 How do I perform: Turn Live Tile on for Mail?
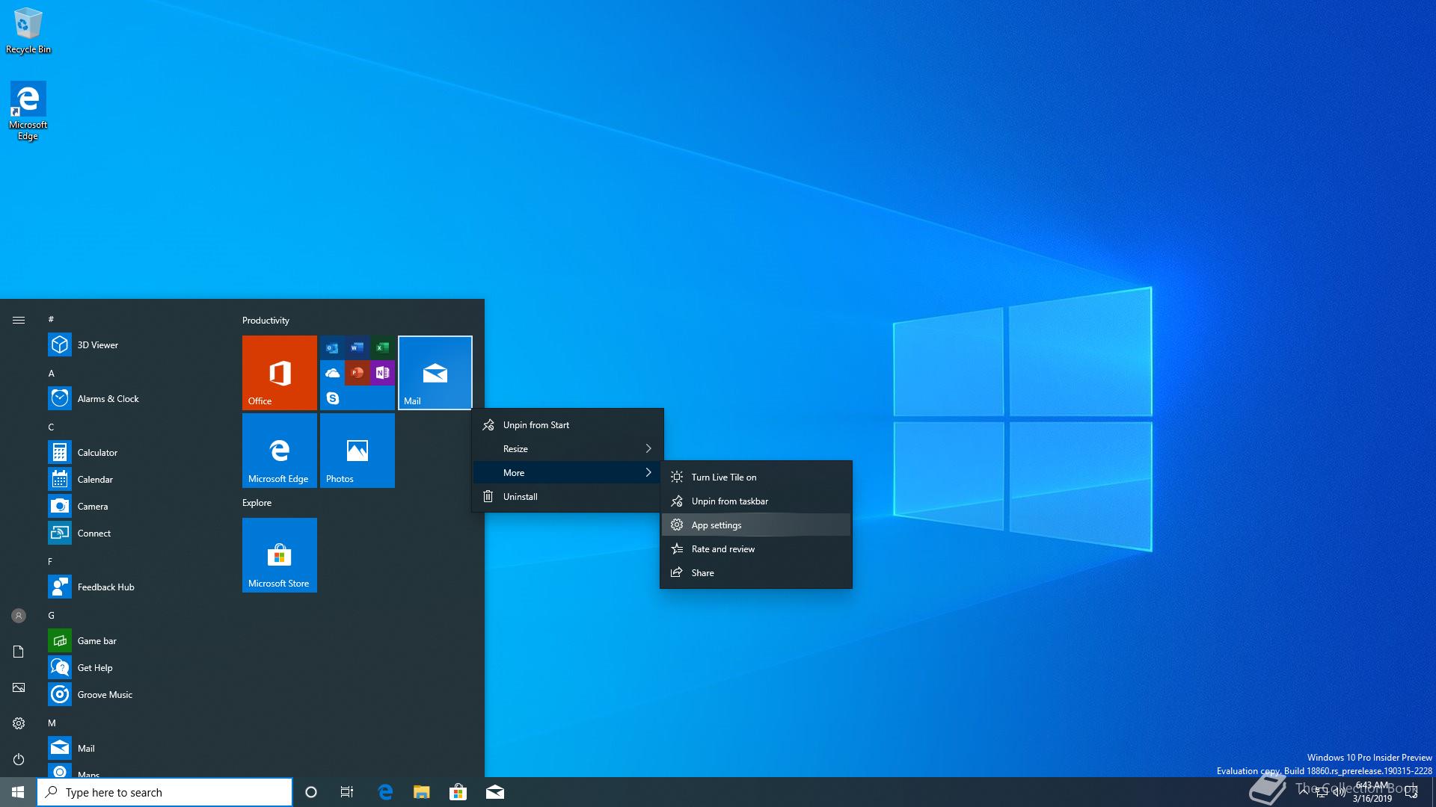coord(723,477)
